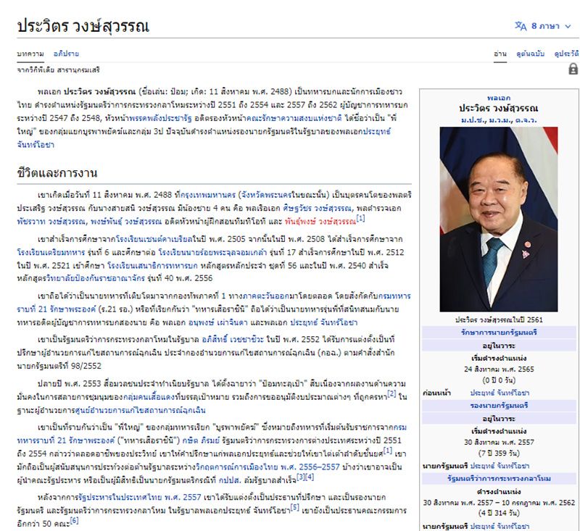Image resolution: width=580 pixels, height=531 pixels.
Task: Select the อ่าน read tab
Action: (x=500, y=54)
